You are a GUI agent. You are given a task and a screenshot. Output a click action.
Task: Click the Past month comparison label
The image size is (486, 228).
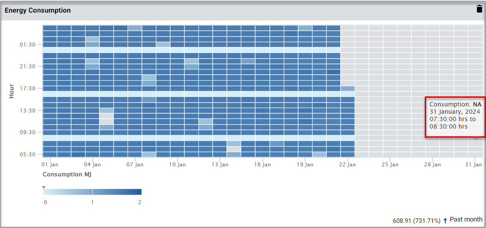(x=466, y=220)
